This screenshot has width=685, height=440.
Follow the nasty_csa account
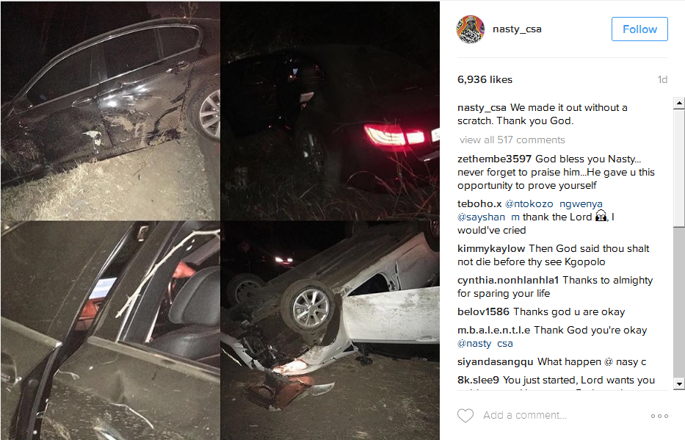pos(639,29)
